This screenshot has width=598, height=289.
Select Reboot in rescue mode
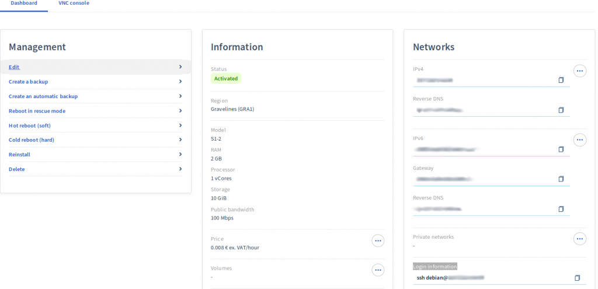click(x=37, y=111)
